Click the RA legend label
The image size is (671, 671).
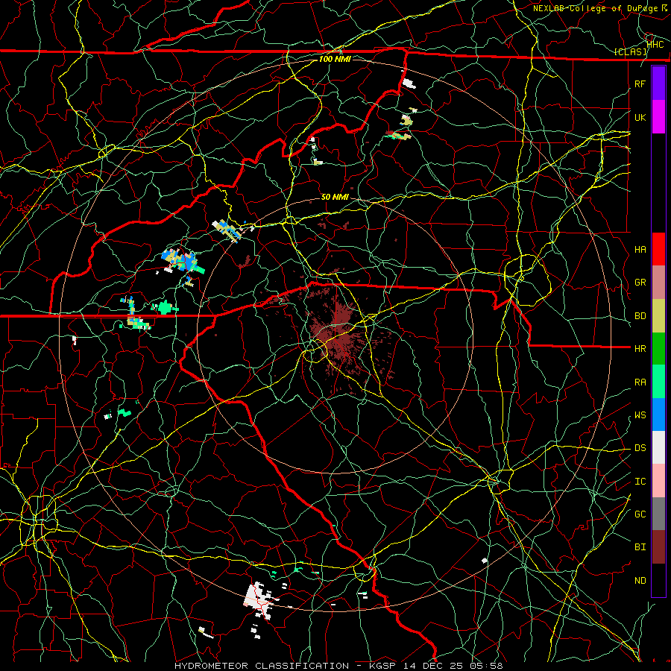pyautogui.click(x=640, y=382)
